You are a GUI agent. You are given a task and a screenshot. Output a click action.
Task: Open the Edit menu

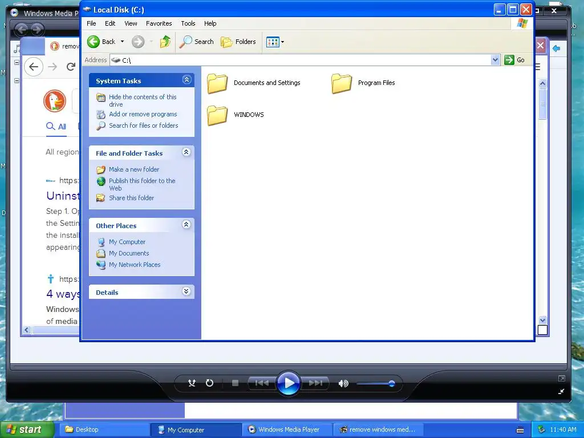[x=110, y=23]
